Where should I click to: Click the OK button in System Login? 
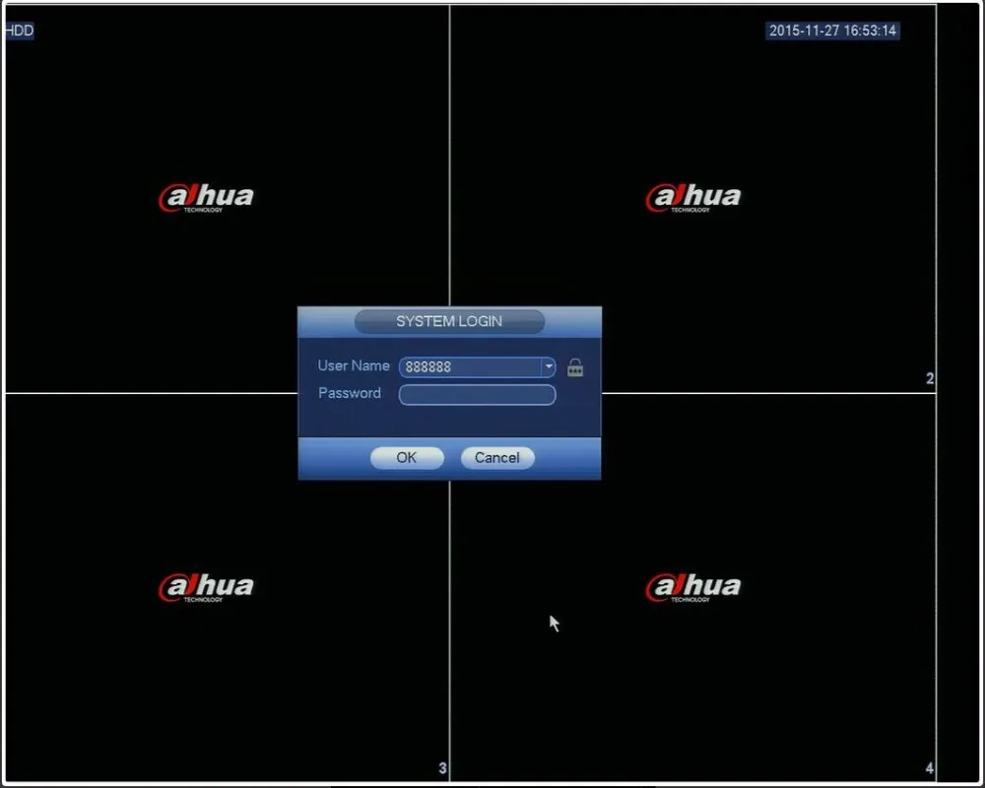click(407, 457)
